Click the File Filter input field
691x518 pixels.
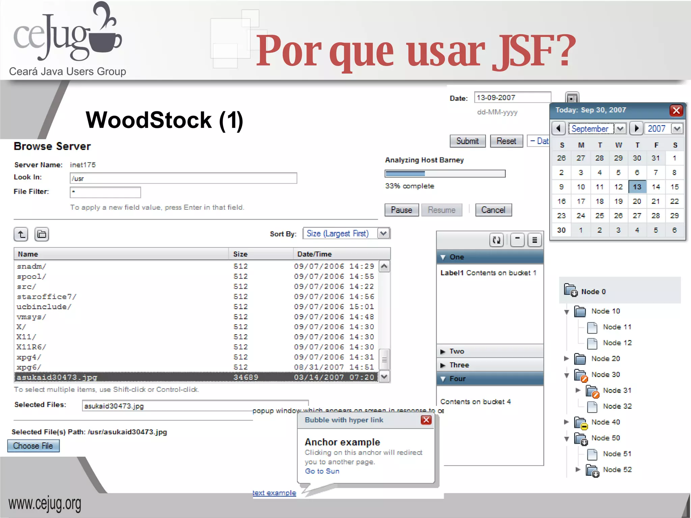click(105, 192)
